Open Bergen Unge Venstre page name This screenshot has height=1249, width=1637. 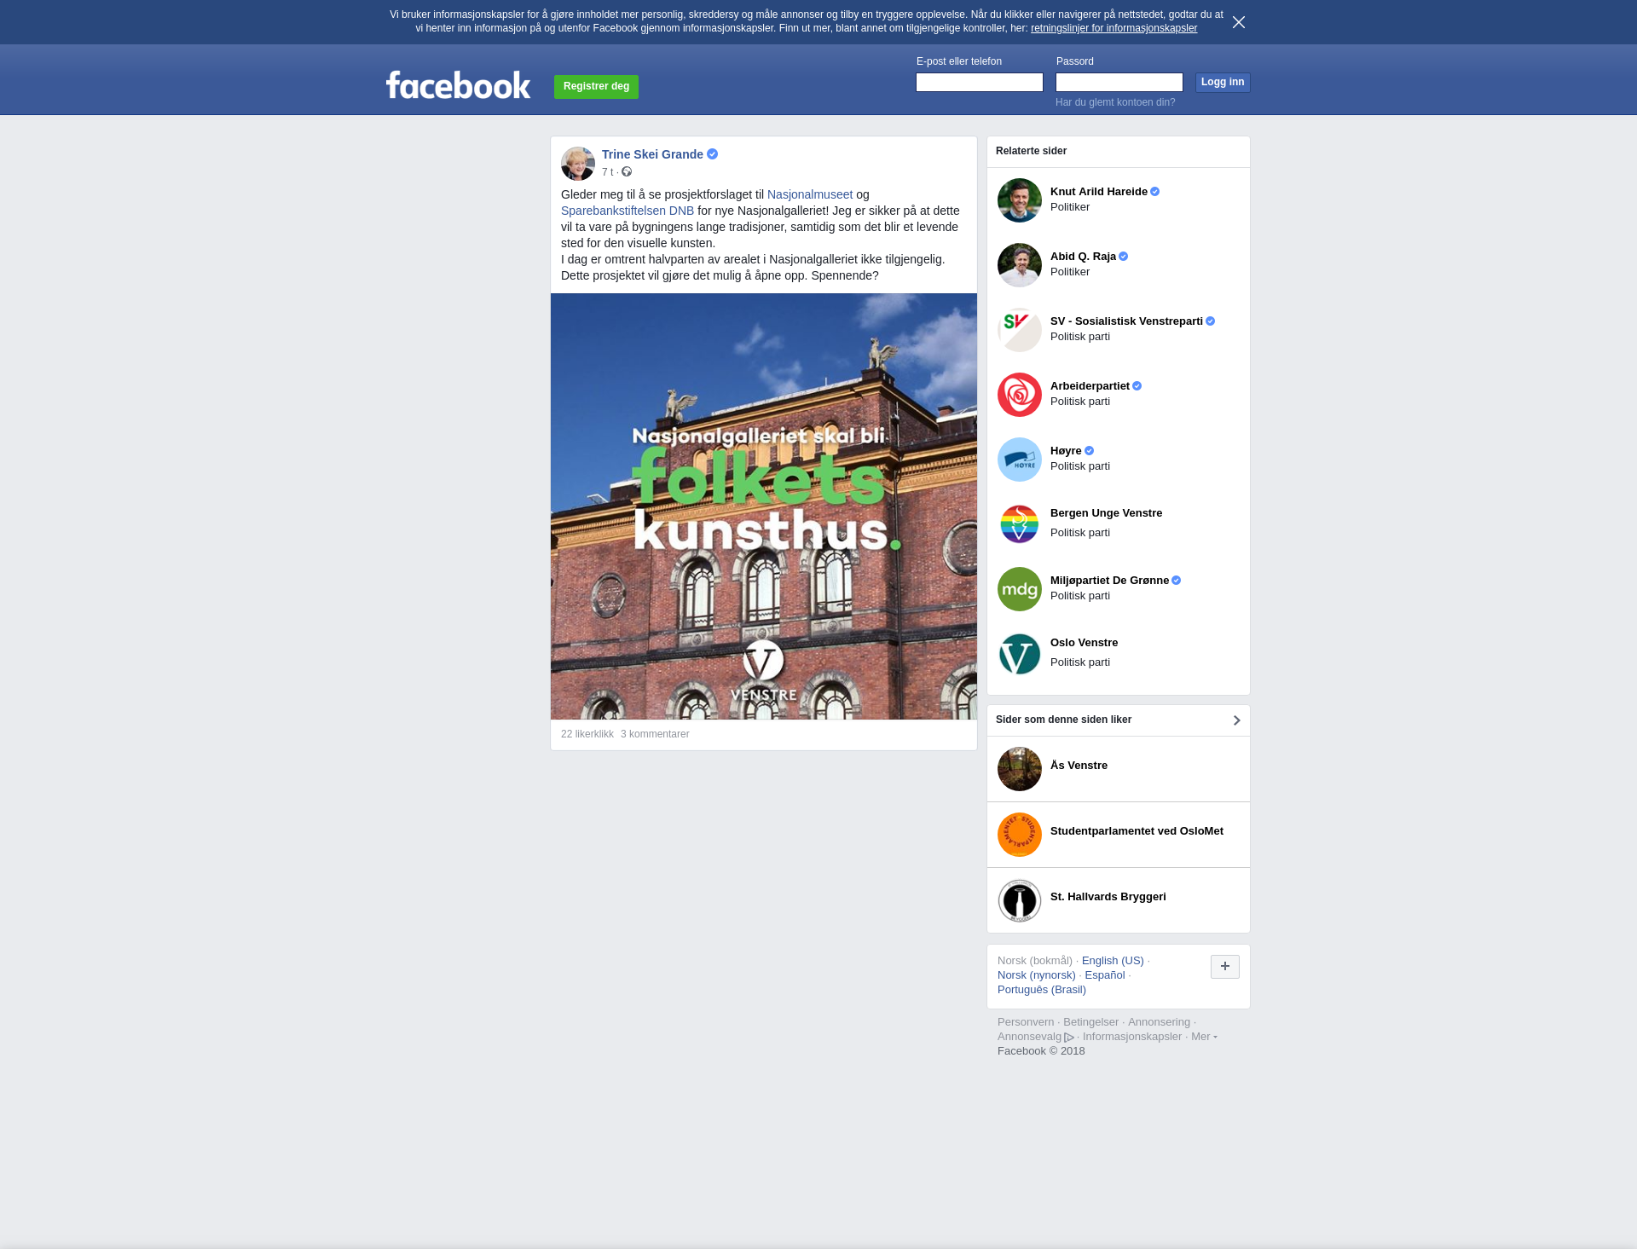(1106, 513)
